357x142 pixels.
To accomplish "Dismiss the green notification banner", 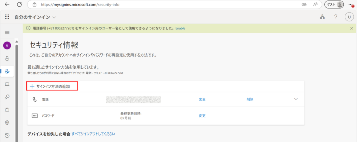I will 352,28.
